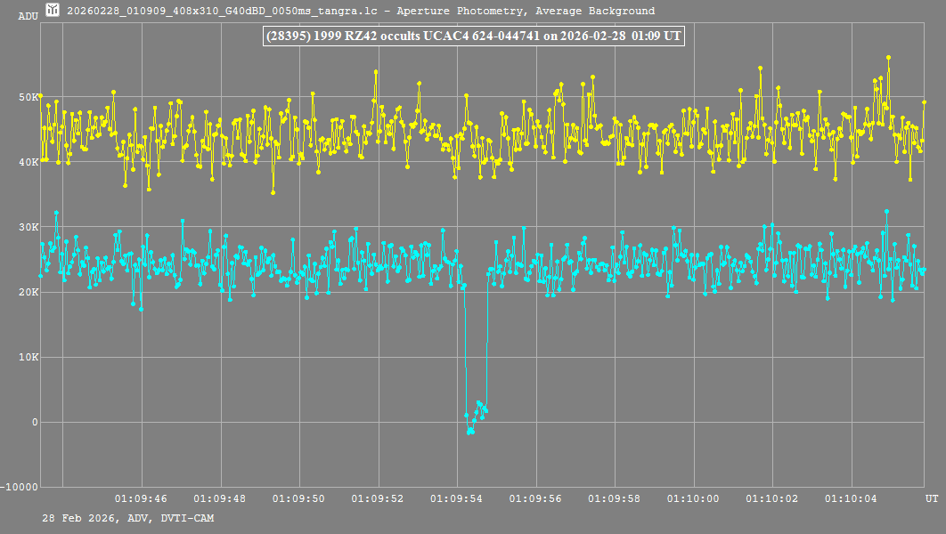Click the 20K Y-axis label

[x=29, y=292]
